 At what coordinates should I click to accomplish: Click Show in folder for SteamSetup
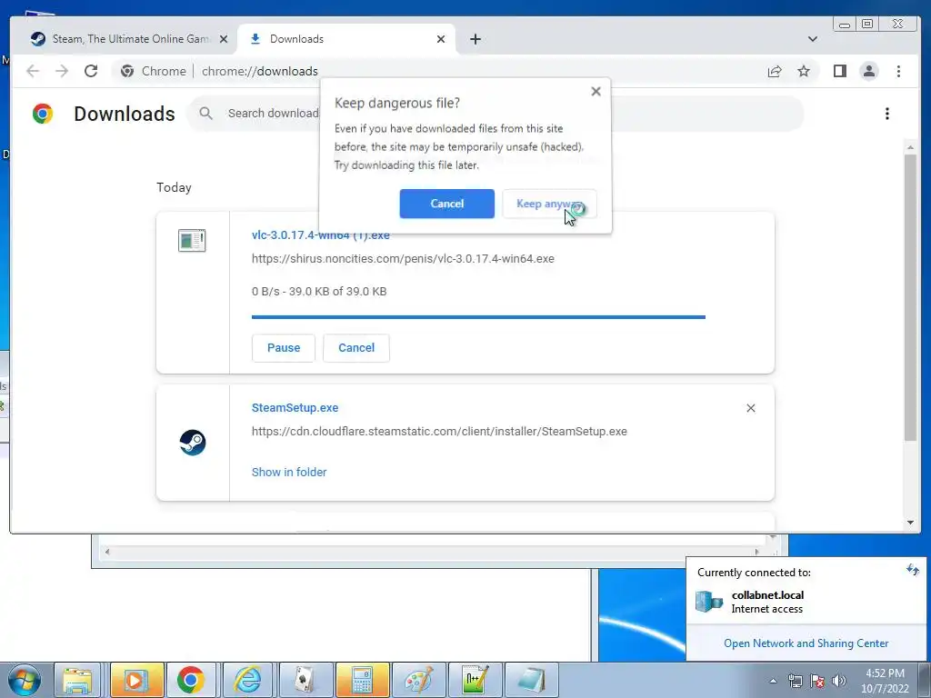click(x=289, y=473)
